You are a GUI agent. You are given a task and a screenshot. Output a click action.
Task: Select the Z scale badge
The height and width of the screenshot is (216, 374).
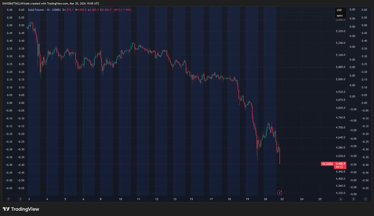pos(20,199)
